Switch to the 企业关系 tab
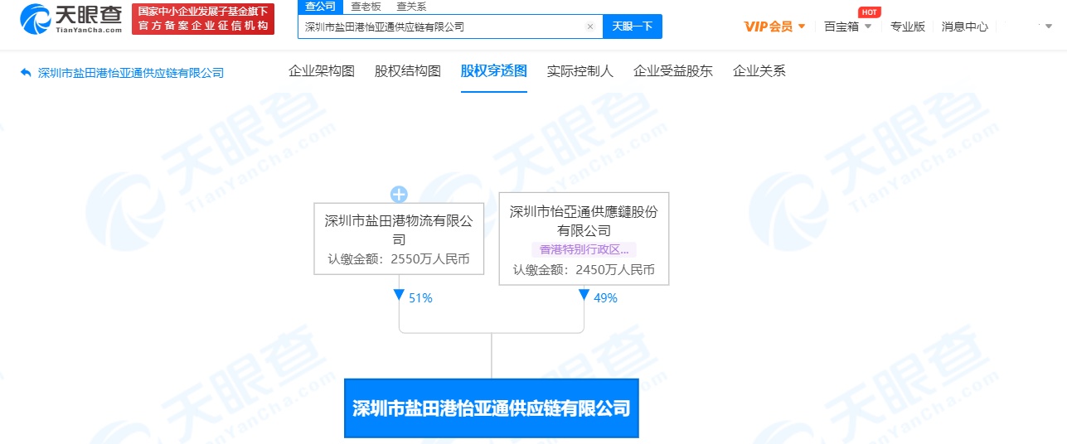 click(759, 71)
